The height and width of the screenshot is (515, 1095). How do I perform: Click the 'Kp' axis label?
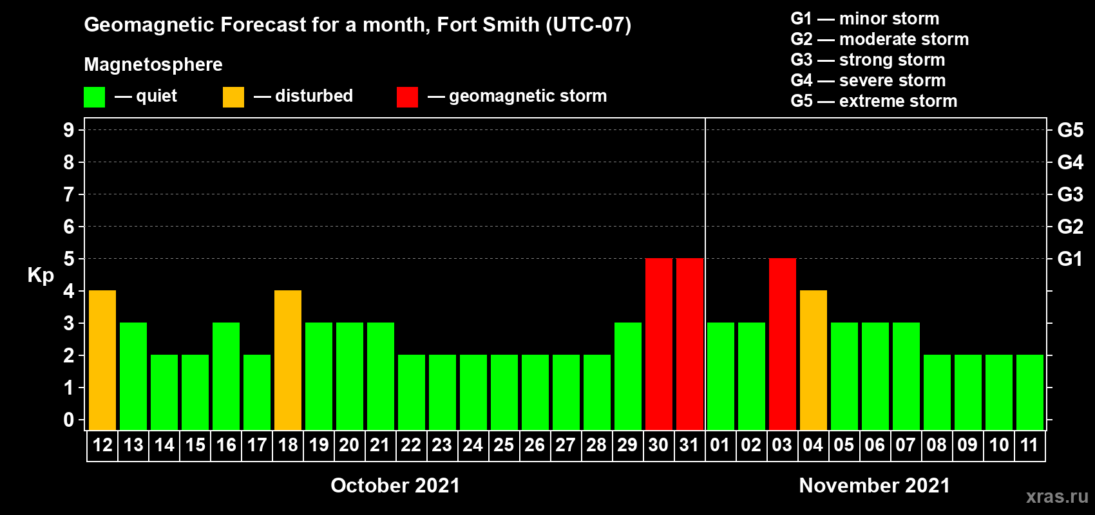tap(41, 276)
